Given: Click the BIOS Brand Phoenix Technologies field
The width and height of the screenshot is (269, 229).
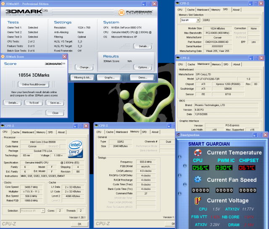Looking at the screenshot, I should tap(226, 105).
